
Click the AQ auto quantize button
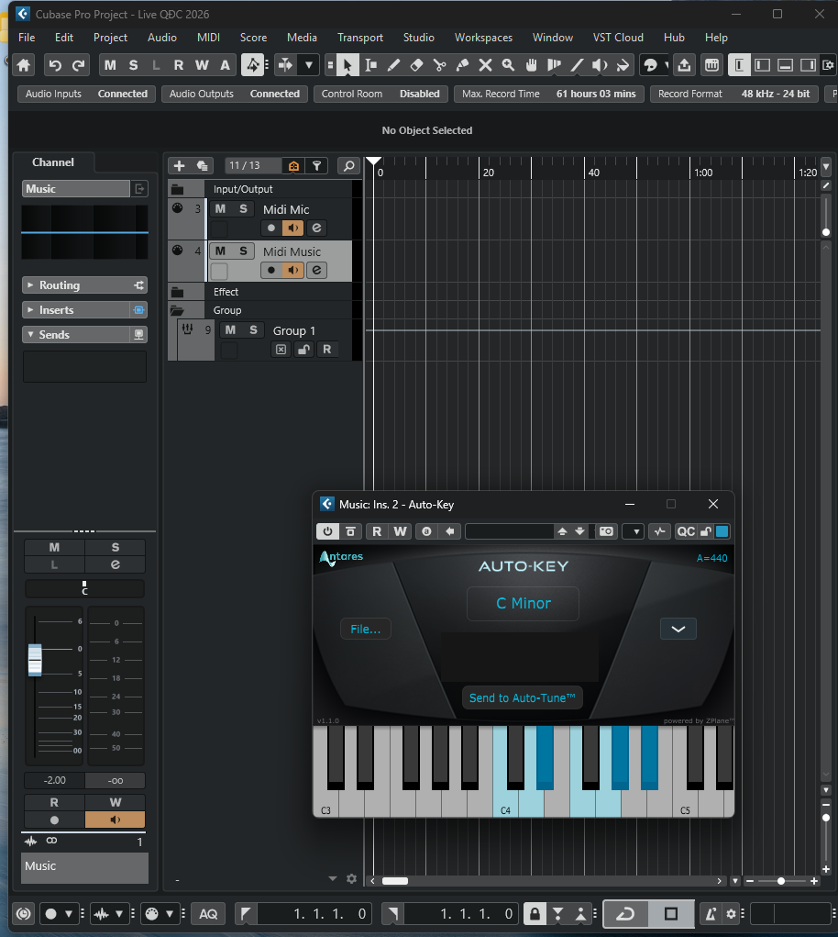coord(208,914)
